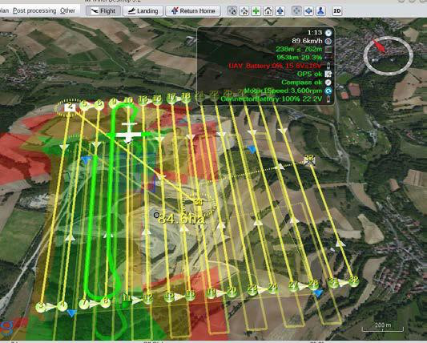Select waypoint 2 at the flight start
Viewport: 427px width, 343px height.
pos(70,107)
